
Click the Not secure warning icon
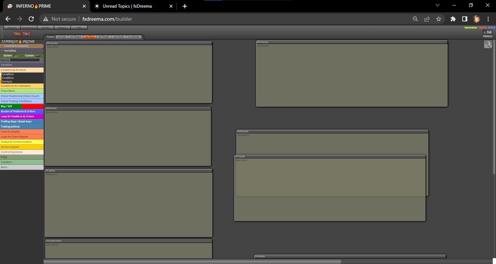(46, 19)
